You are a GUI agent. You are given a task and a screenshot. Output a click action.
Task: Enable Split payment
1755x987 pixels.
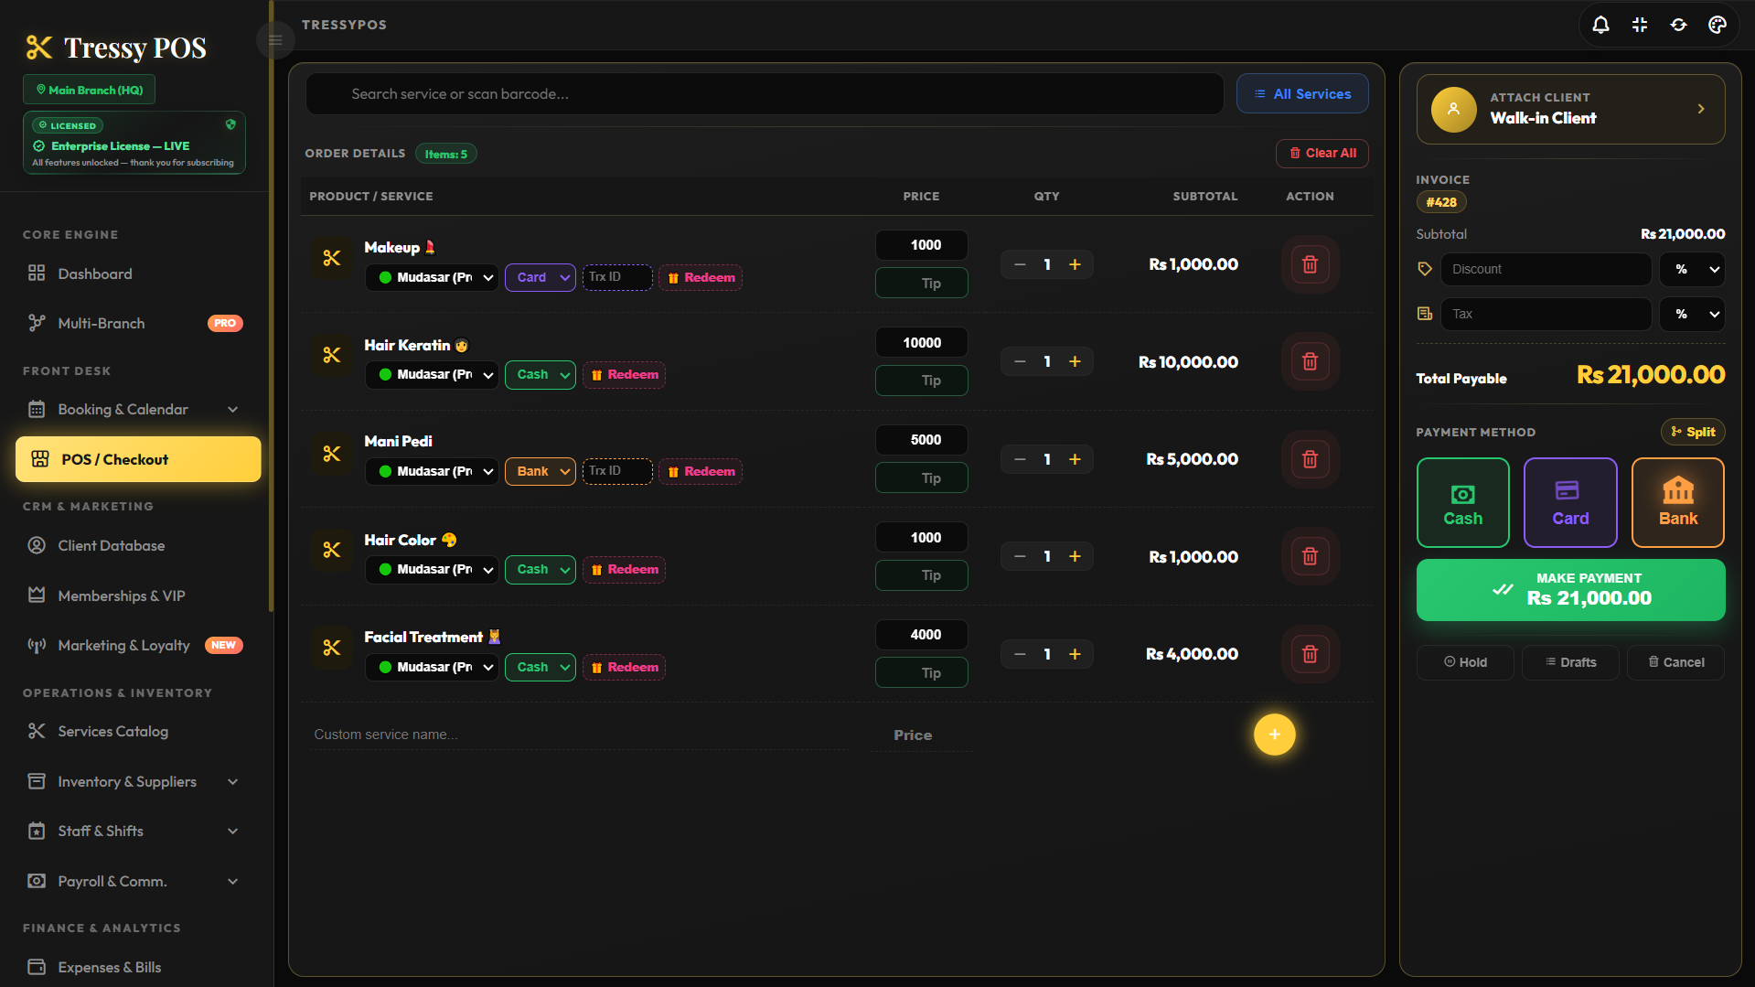[x=1693, y=432]
